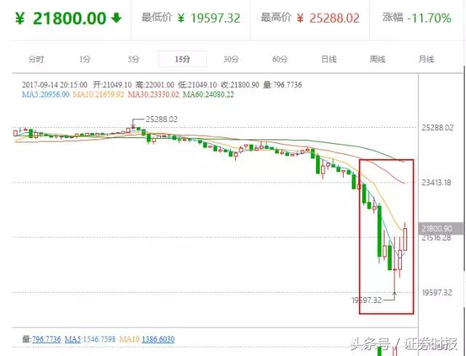
Task: Click the 19597.32 low marker on the chart
Action: click(366, 300)
